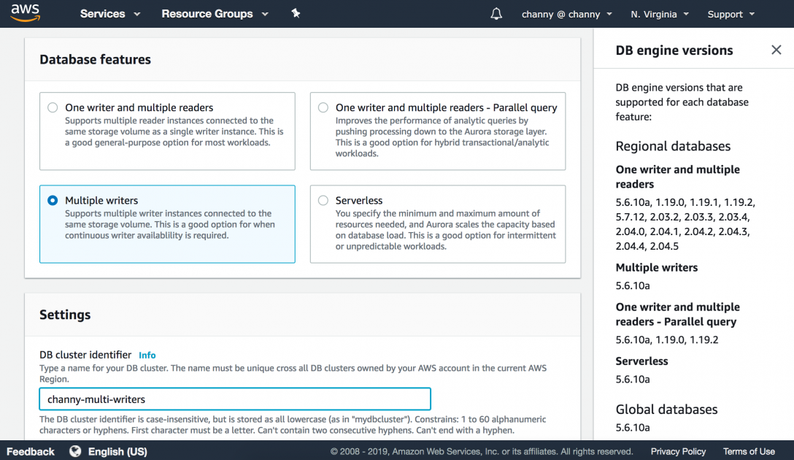794x460 pixels.
Task: Open the Terms of Use link
Action: click(749, 451)
